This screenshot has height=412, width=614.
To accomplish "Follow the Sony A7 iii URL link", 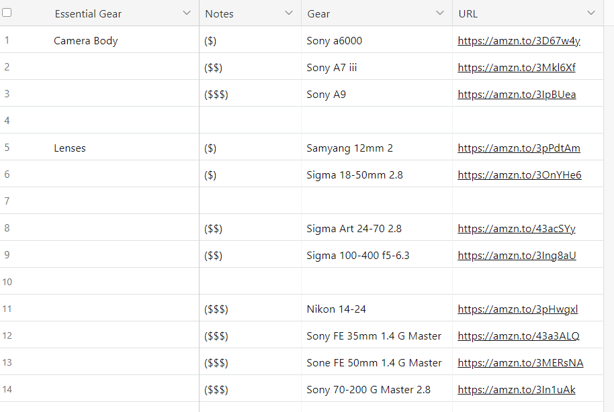I will point(516,68).
